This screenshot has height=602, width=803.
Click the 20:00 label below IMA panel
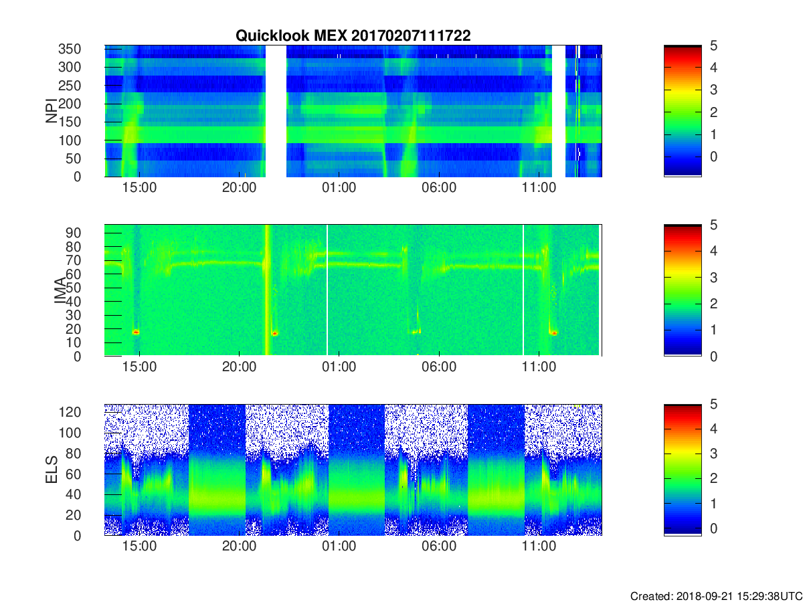click(x=239, y=367)
